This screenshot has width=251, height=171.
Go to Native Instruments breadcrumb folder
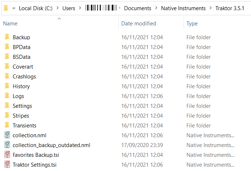tap(183, 8)
